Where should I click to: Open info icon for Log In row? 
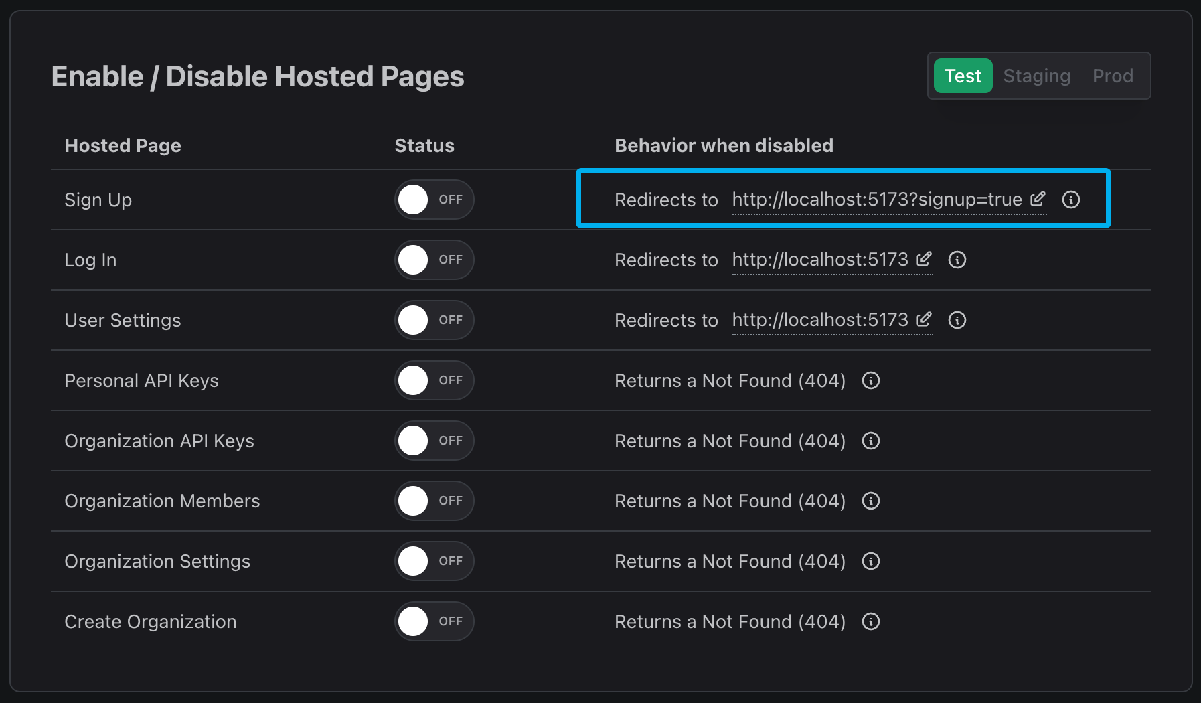point(957,260)
